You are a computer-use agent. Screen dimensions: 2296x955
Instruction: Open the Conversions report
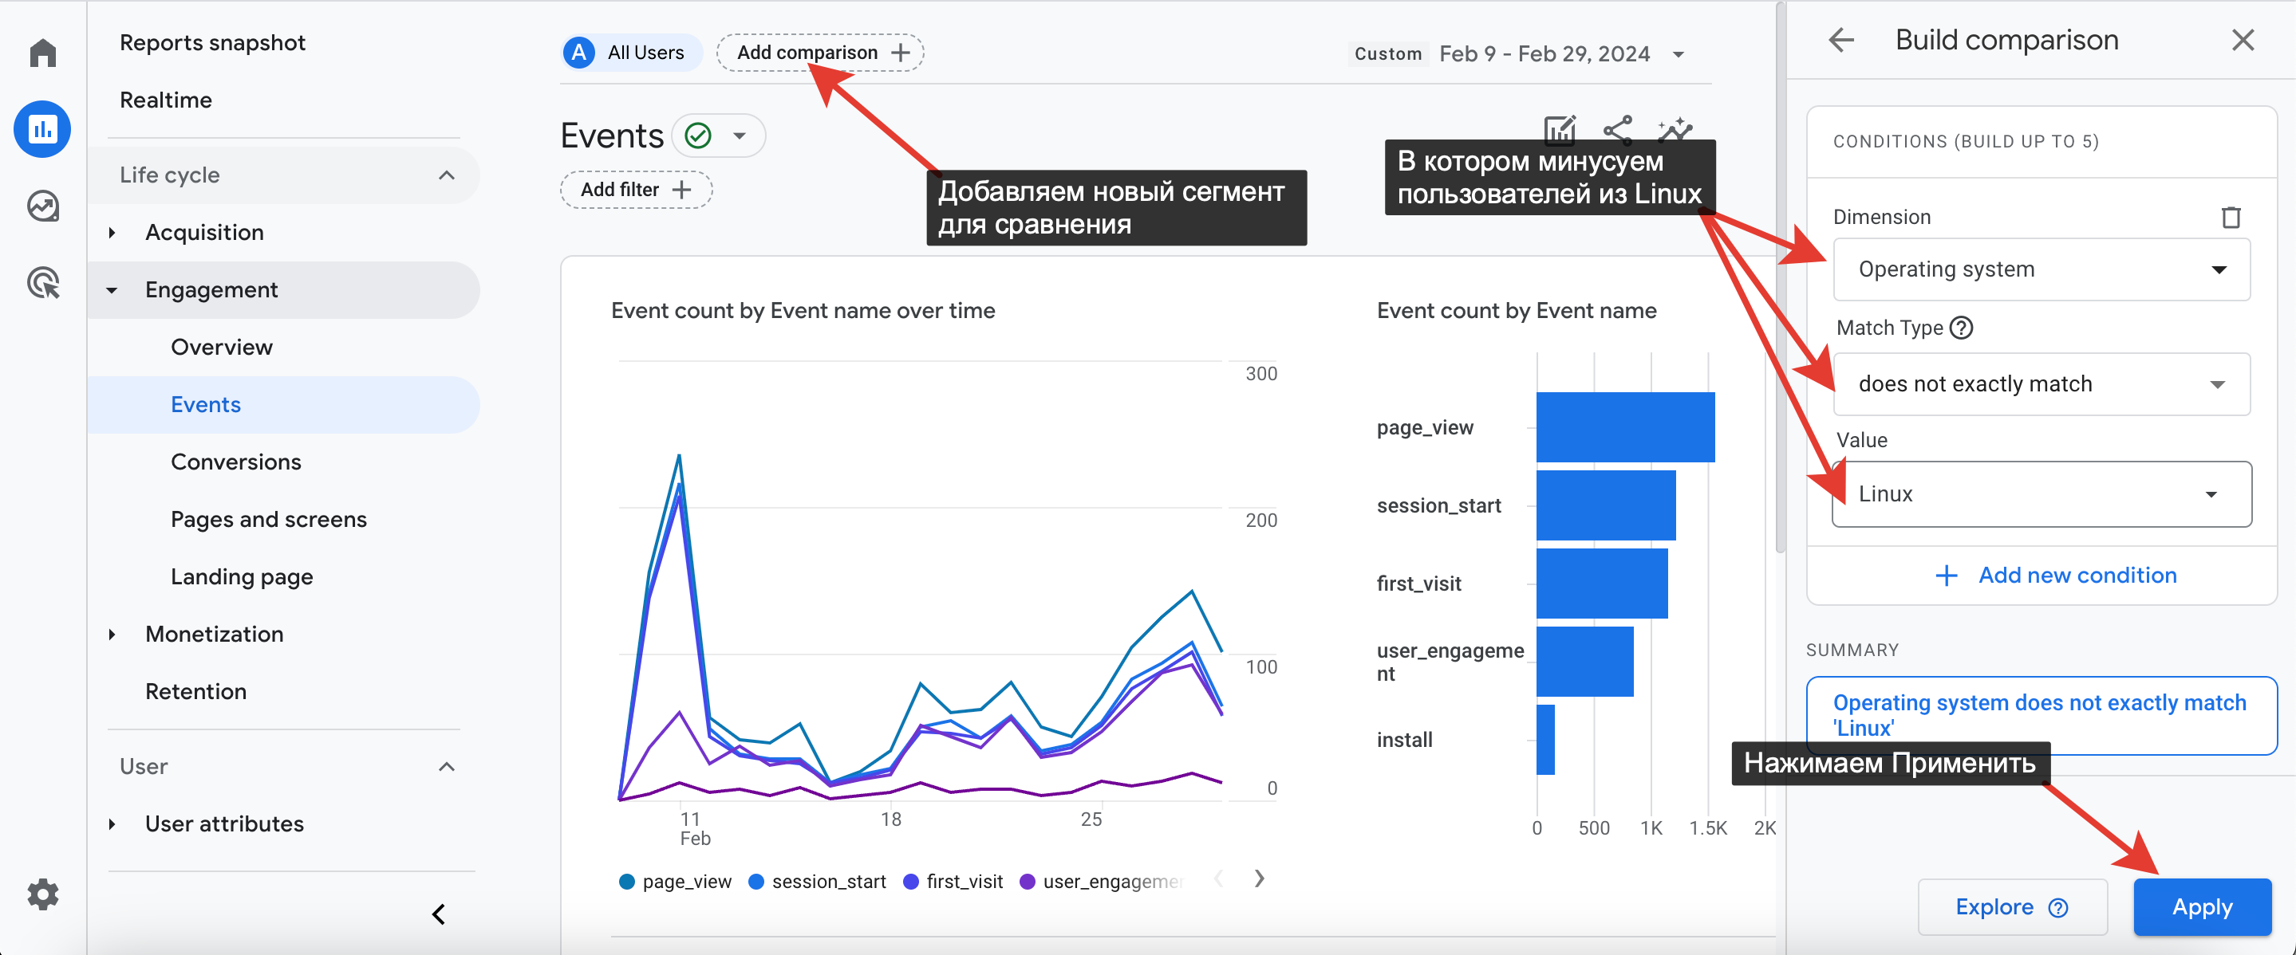[x=235, y=462]
